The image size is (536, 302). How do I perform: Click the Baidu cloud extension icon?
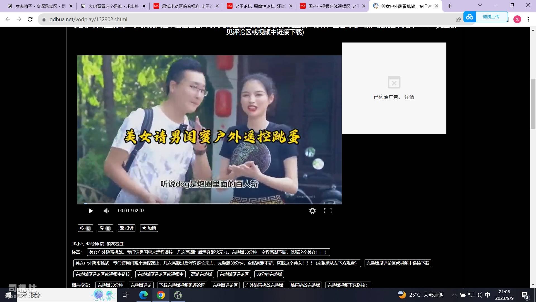pos(470,17)
